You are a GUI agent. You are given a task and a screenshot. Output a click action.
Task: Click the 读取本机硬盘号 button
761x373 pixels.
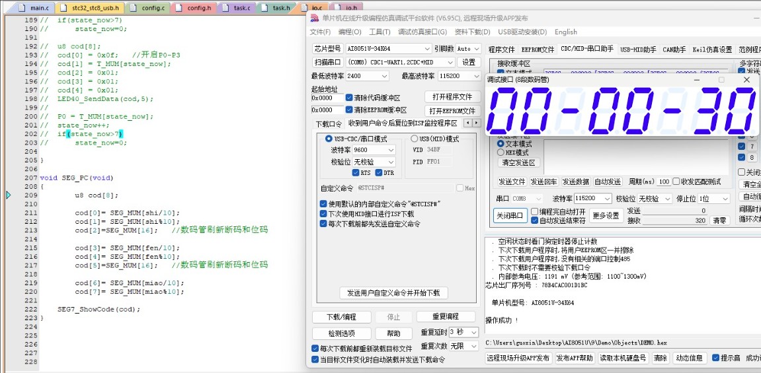tap(623, 358)
